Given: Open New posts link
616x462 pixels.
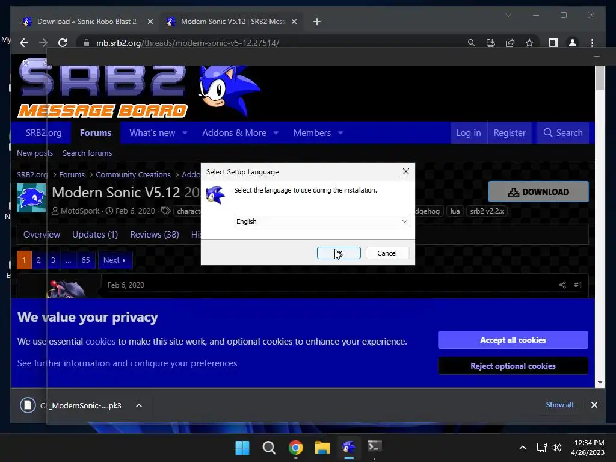Looking at the screenshot, I should (x=35, y=153).
